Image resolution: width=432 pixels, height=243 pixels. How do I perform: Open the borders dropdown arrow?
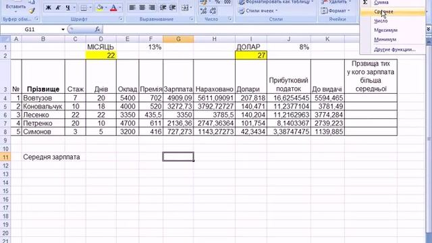click(x=90, y=7)
